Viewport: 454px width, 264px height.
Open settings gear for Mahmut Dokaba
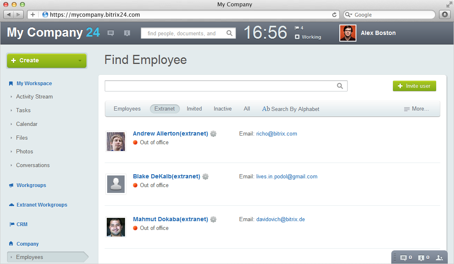(x=214, y=220)
